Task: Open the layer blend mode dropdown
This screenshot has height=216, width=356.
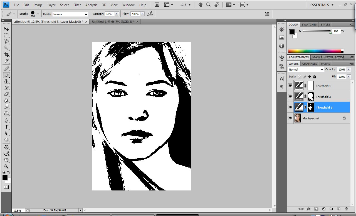Action: point(306,70)
